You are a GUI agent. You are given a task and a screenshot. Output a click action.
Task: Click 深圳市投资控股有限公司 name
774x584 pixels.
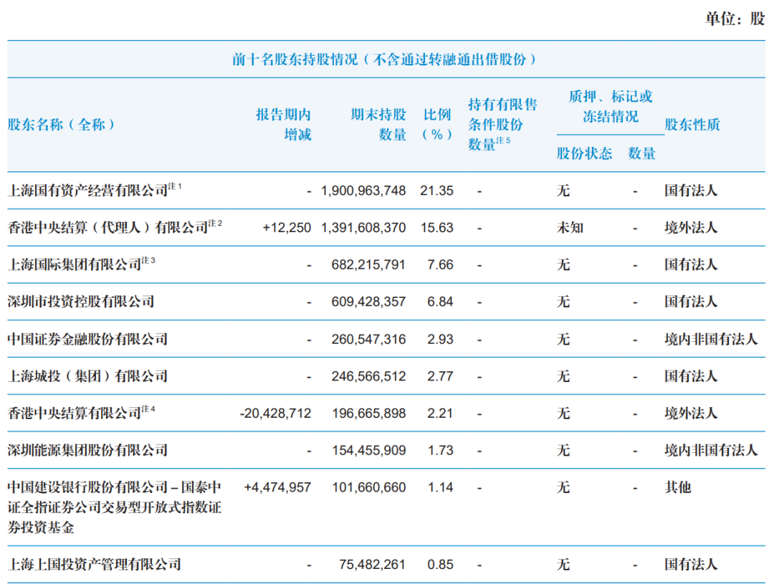pos(81,302)
